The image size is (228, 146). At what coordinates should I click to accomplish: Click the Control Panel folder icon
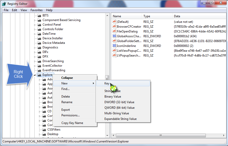[39, 25]
